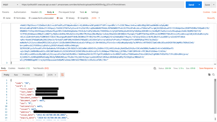Screen dimensions: 217x122
Task: Switch to the Authorization tab
Action: click(x=20, y=12)
